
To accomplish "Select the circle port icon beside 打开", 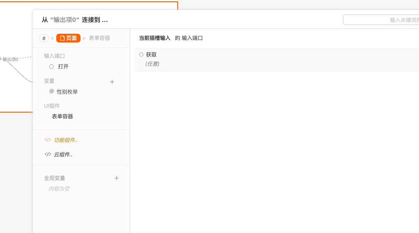I will click(x=51, y=67).
